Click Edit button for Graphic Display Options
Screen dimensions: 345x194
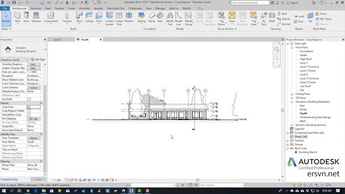click(x=33, y=68)
